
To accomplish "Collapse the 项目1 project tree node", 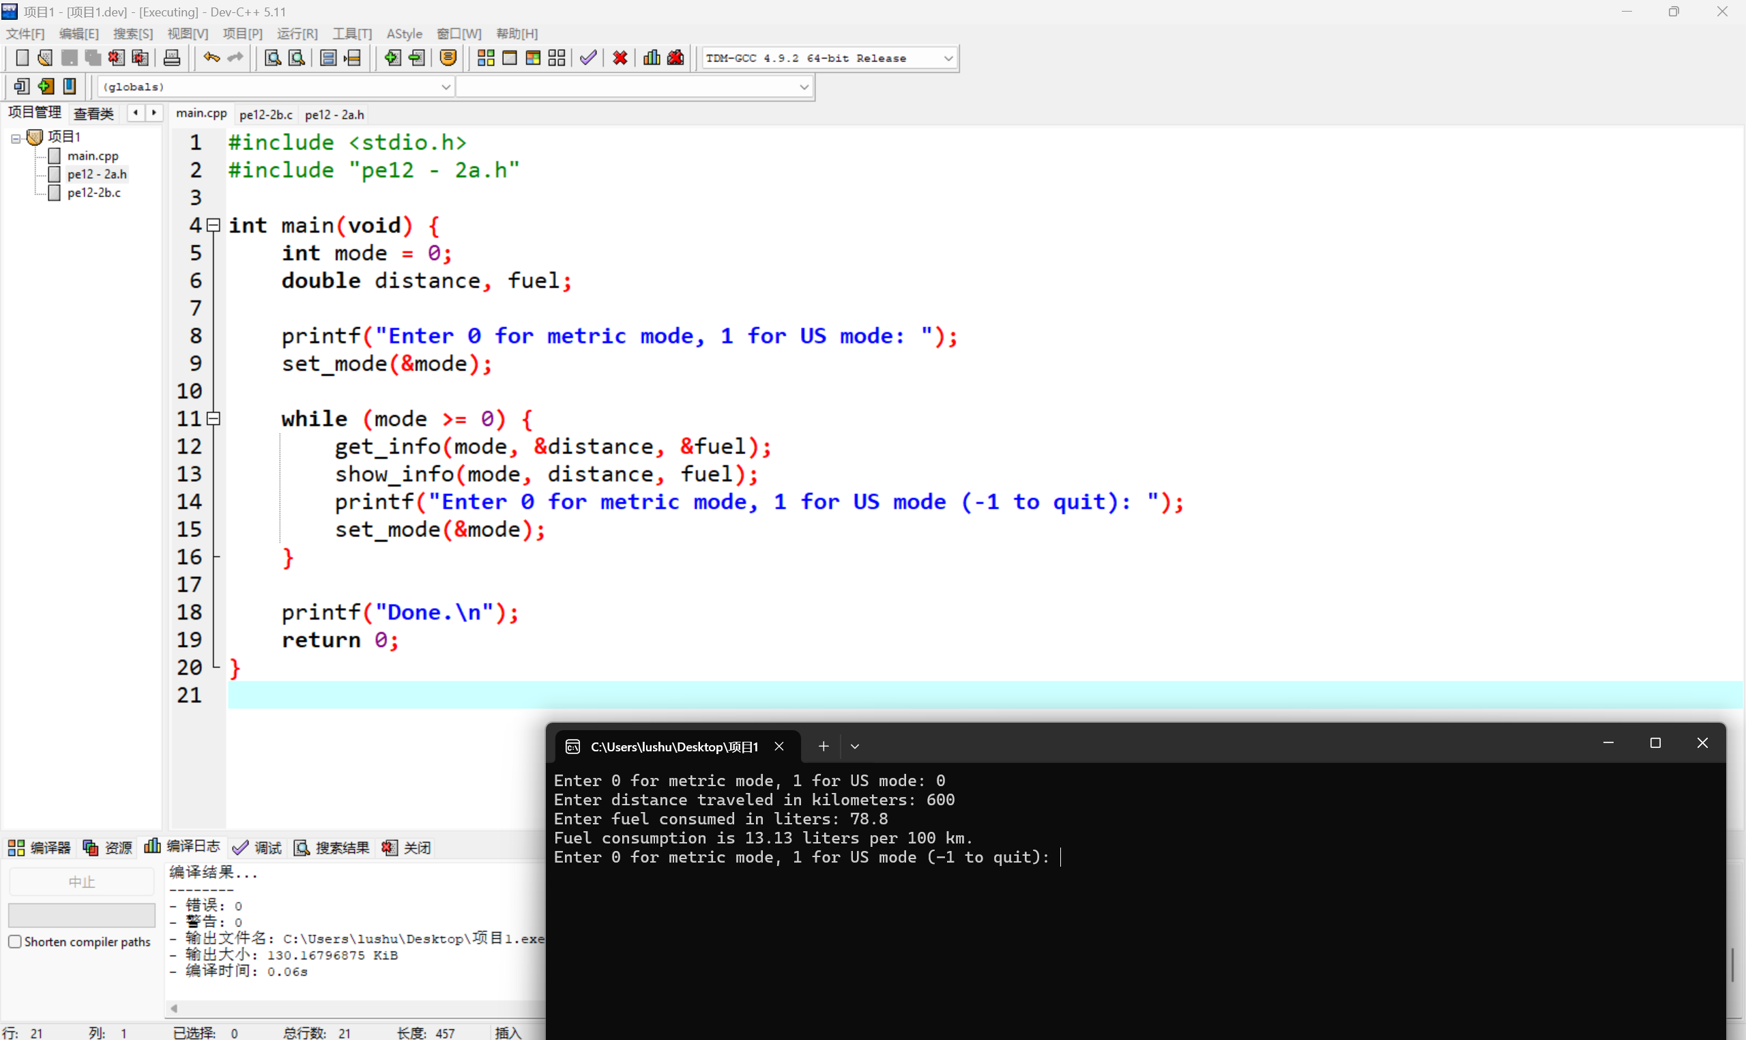I will (x=16, y=138).
